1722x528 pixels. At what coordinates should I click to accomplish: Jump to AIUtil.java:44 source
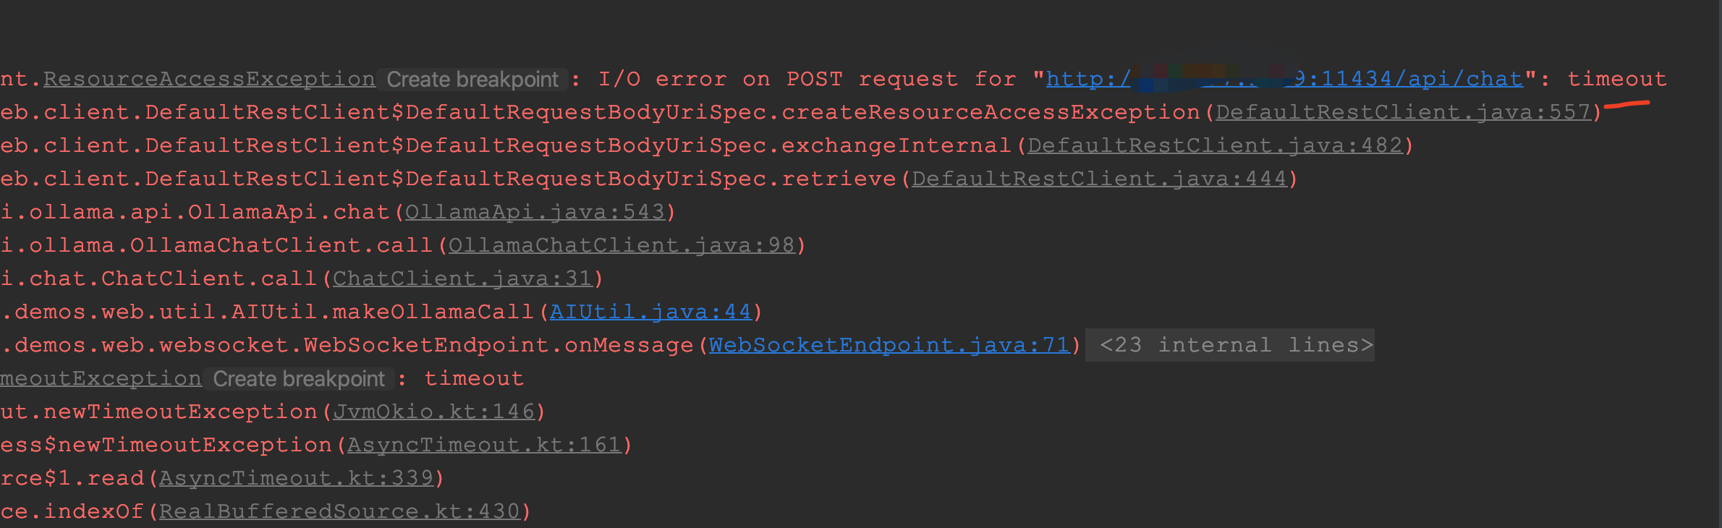coord(650,312)
